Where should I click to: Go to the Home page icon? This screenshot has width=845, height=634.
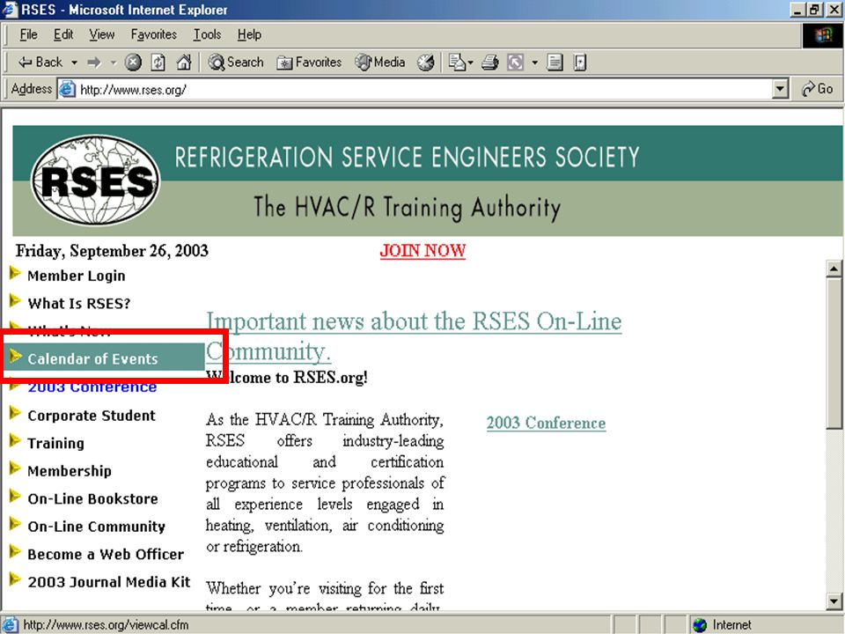tap(184, 63)
